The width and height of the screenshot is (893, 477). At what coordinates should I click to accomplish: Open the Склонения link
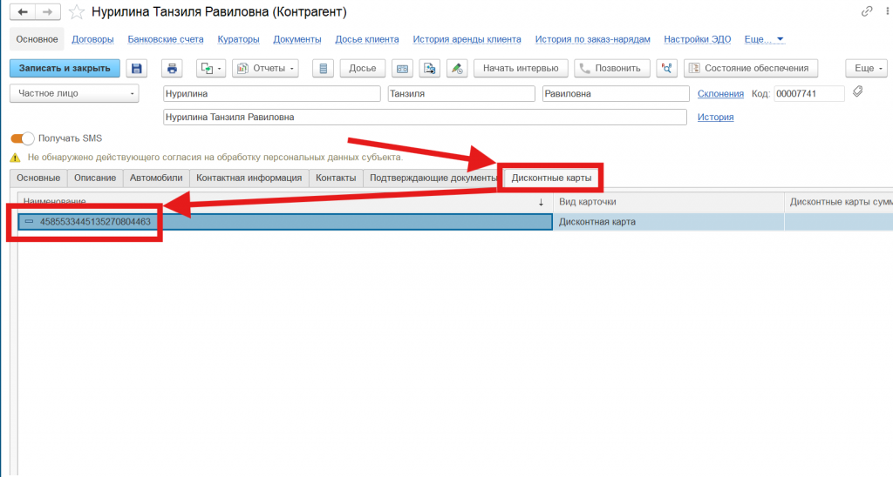pos(720,93)
